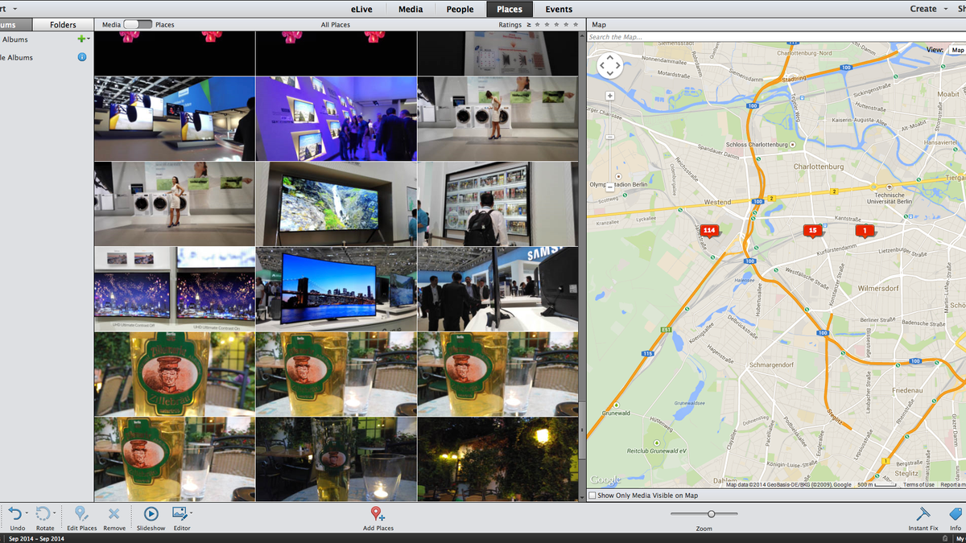Click the 114 photos map marker
This screenshot has height=543, width=966.
708,232
